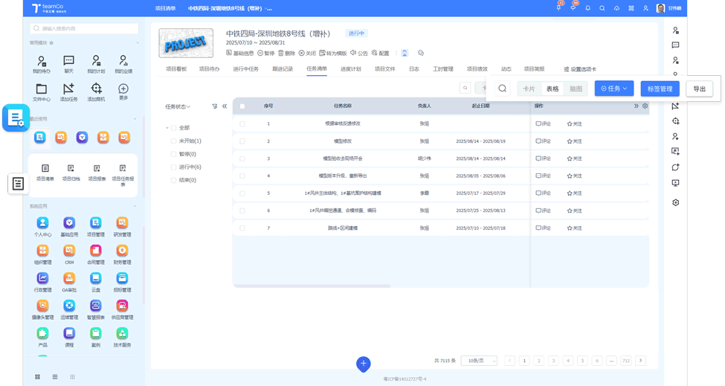Viewport: 725px width, 386px height.
Task: Select the checkbox for task row 1
Action: (242, 123)
